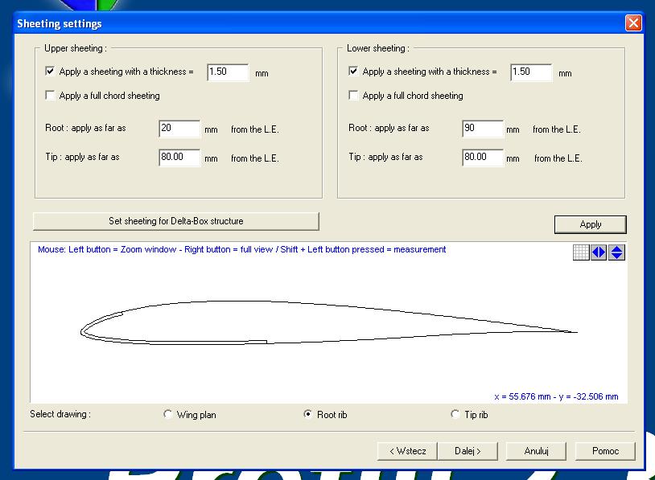Click the vertical flip arrows icon
The width and height of the screenshot is (655, 480).
click(616, 252)
